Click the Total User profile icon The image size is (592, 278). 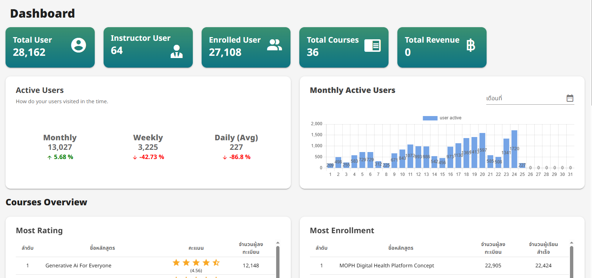coord(78,45)
